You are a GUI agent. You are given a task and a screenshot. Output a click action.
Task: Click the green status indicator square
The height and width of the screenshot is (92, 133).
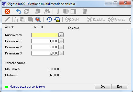click(x=6, y=87)
